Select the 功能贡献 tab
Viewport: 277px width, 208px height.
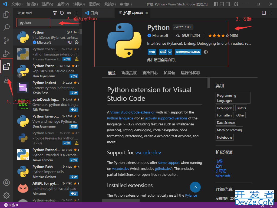click(x=129, y=73)
